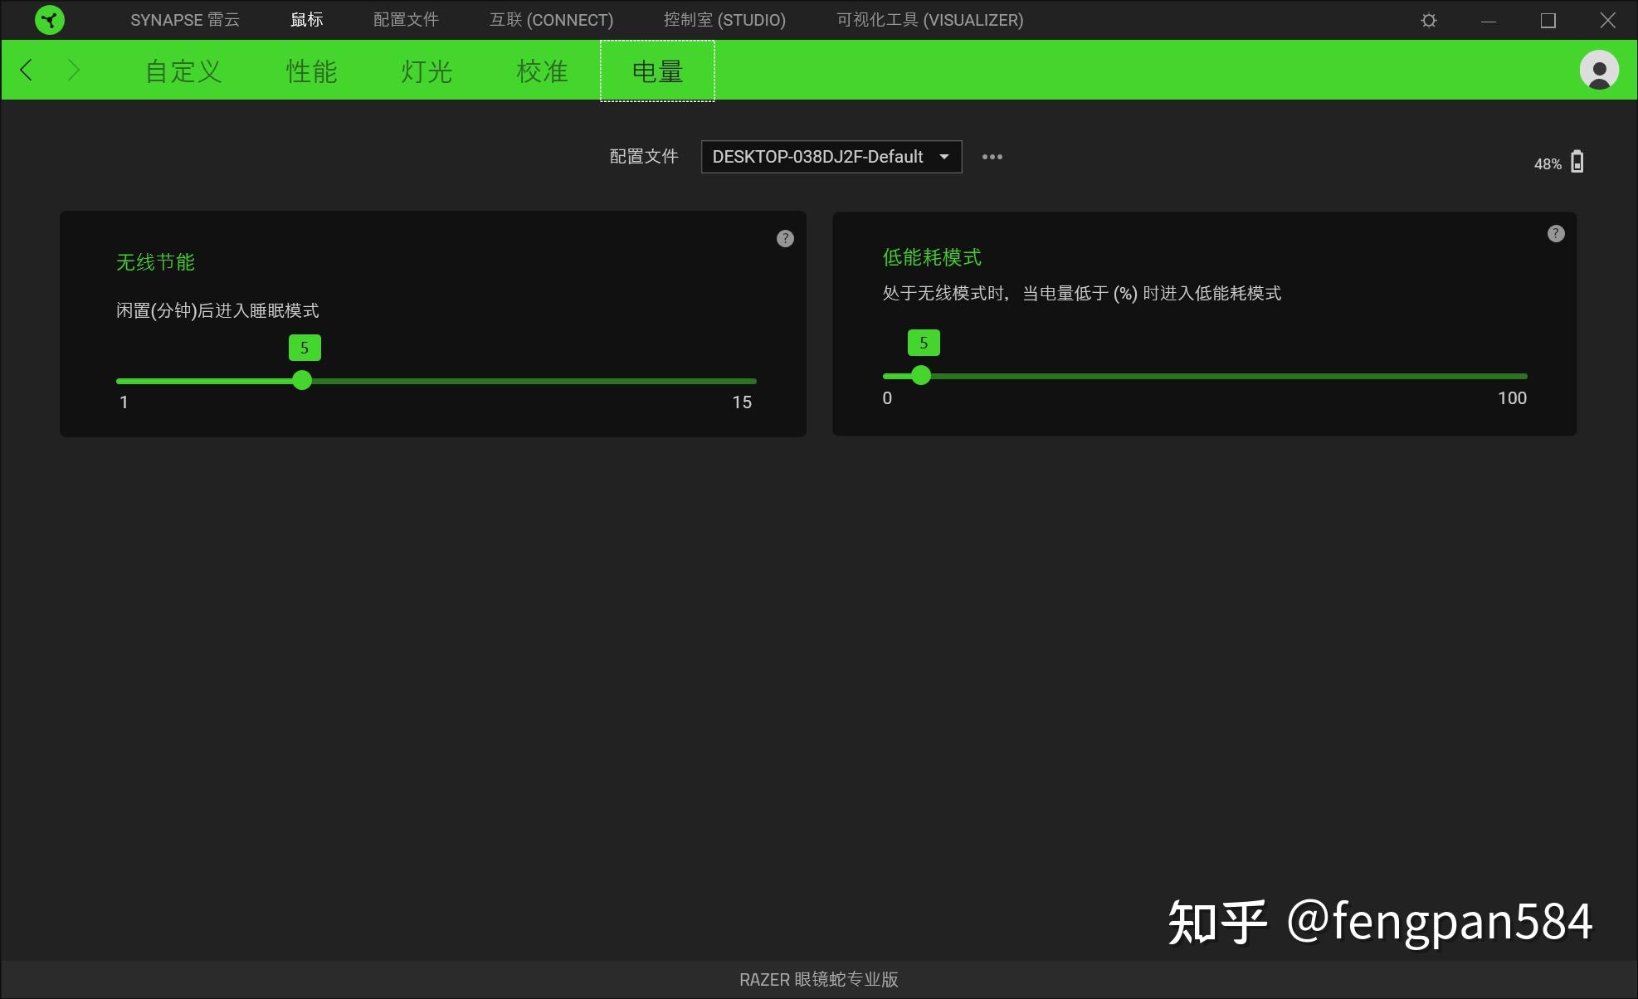Click the Razer logo icon
This screenshot has height=999, width=1638.
click(x=50, y=20)
